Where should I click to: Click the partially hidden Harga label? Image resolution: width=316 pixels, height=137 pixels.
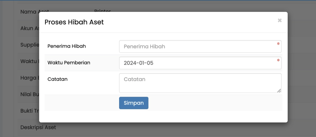point(30,77)
